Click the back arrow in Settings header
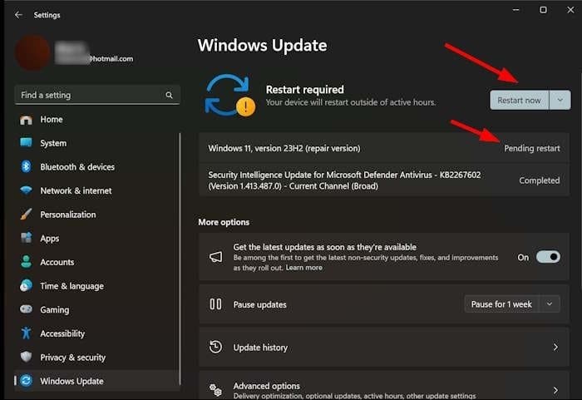This screenshot has height=400, width=582. coord(18,15)
